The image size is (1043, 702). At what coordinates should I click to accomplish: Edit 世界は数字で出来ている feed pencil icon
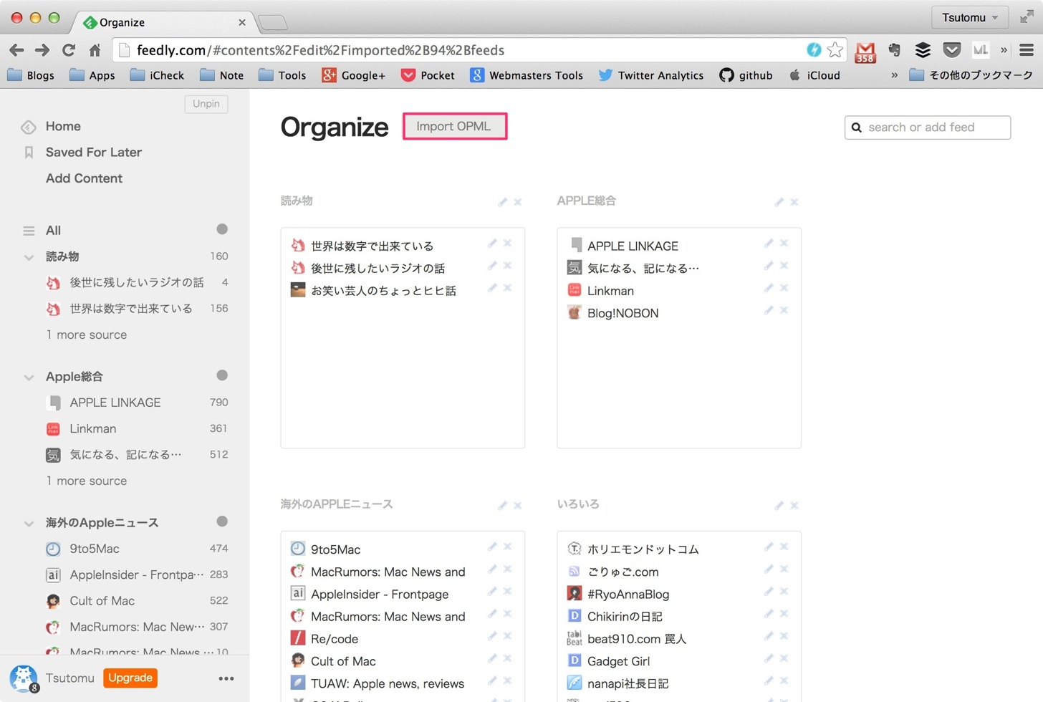click(492, 244)
